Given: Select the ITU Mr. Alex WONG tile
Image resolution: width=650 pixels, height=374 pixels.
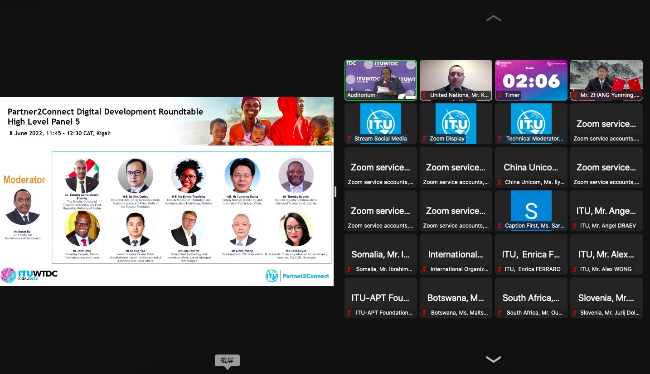Looking at the screenshot, I should click(606, 254).
